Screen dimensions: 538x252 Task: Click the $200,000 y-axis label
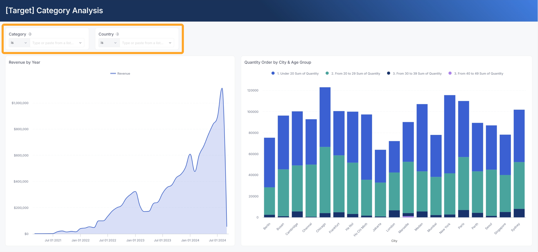21,208
